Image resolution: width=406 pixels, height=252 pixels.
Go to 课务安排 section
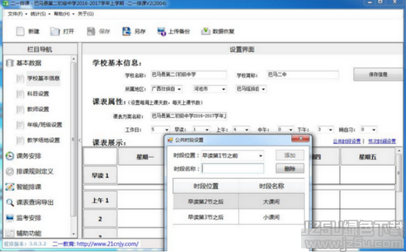28,156
